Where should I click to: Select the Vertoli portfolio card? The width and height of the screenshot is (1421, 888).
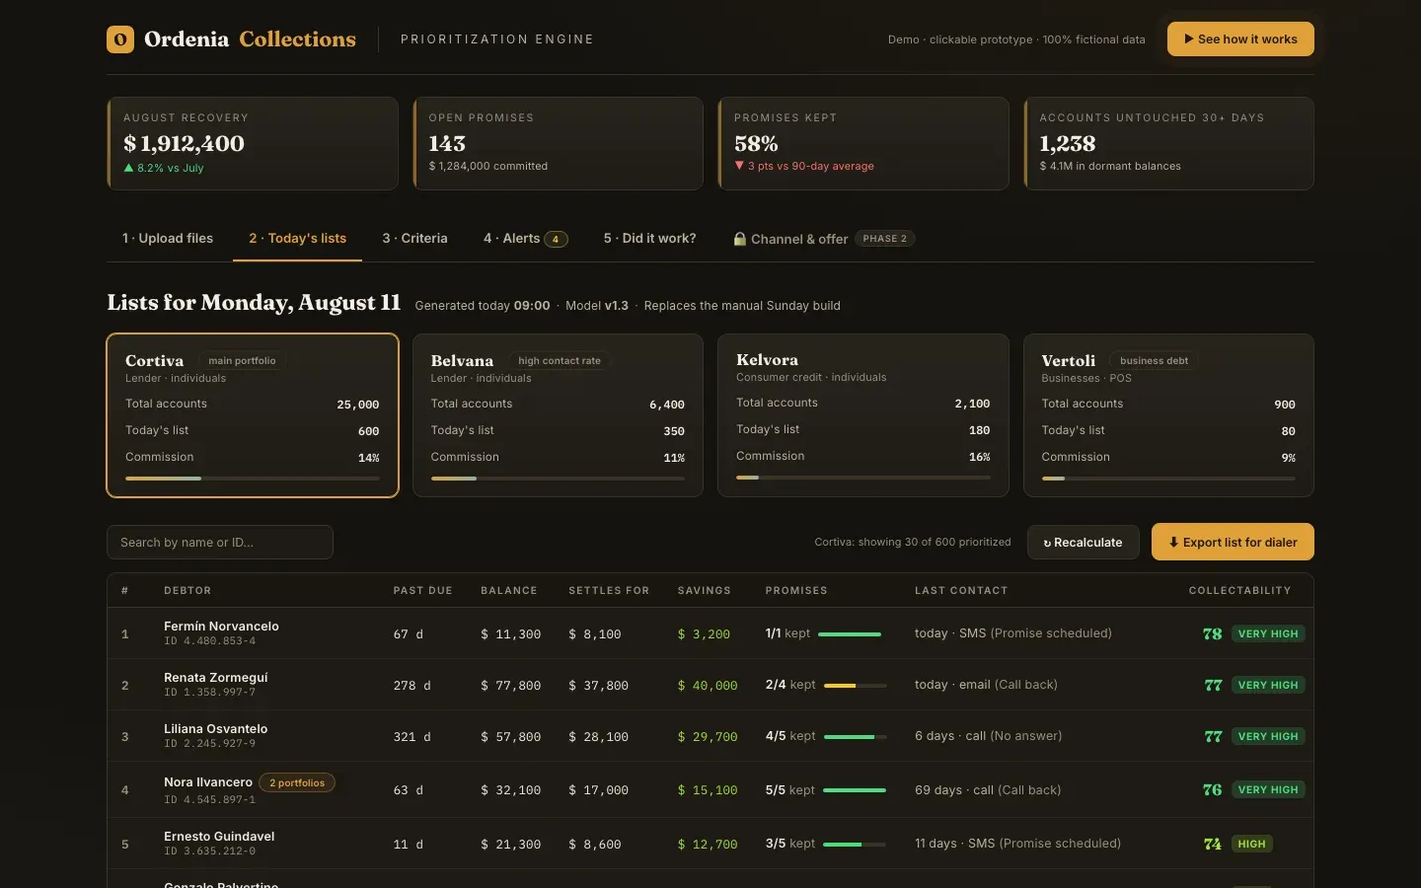1168,415
